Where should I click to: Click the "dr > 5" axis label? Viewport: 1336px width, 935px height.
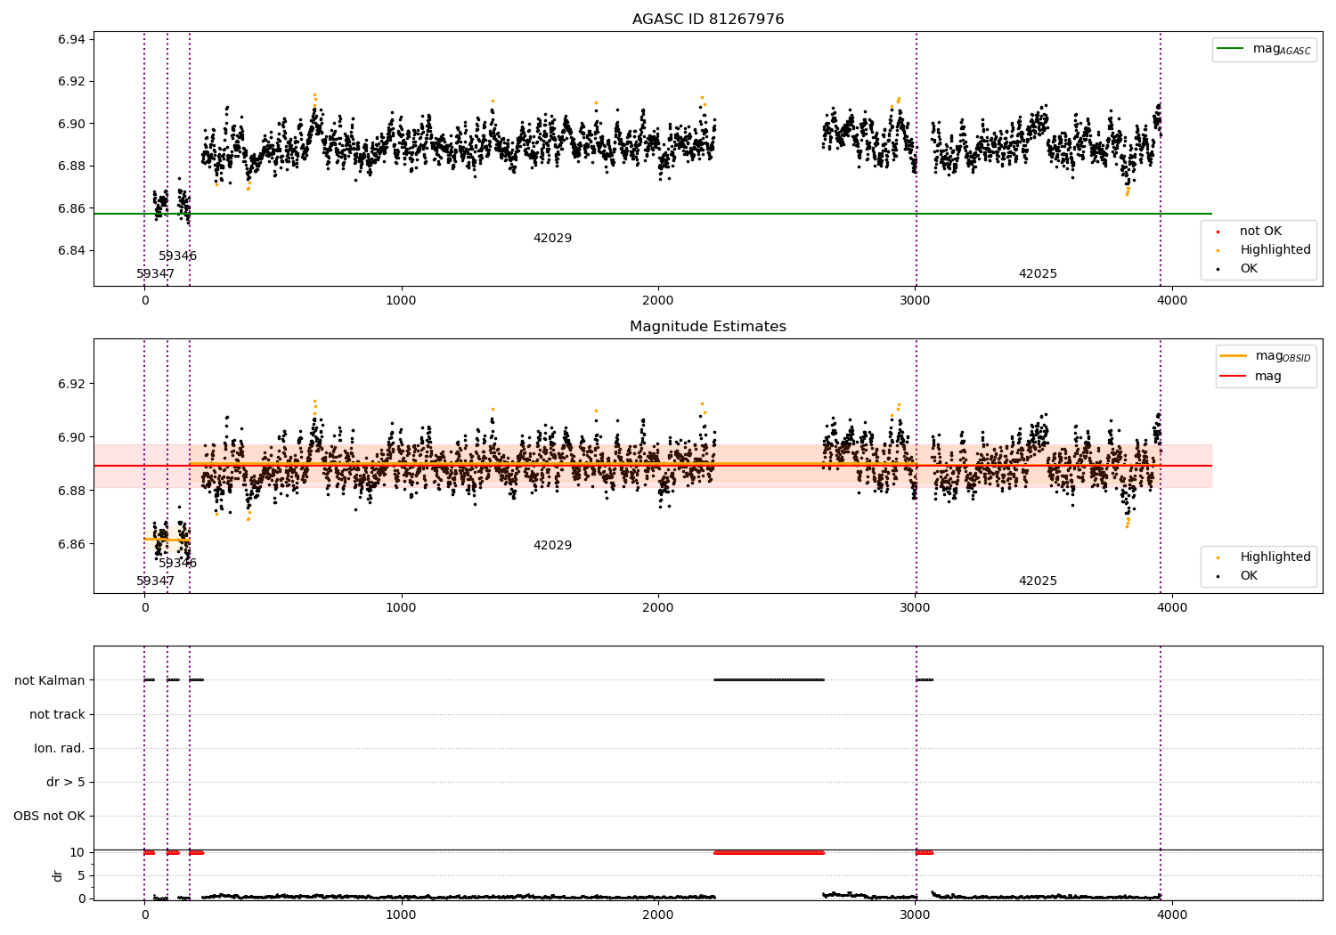pyautogui.click(x=66, y=782)
